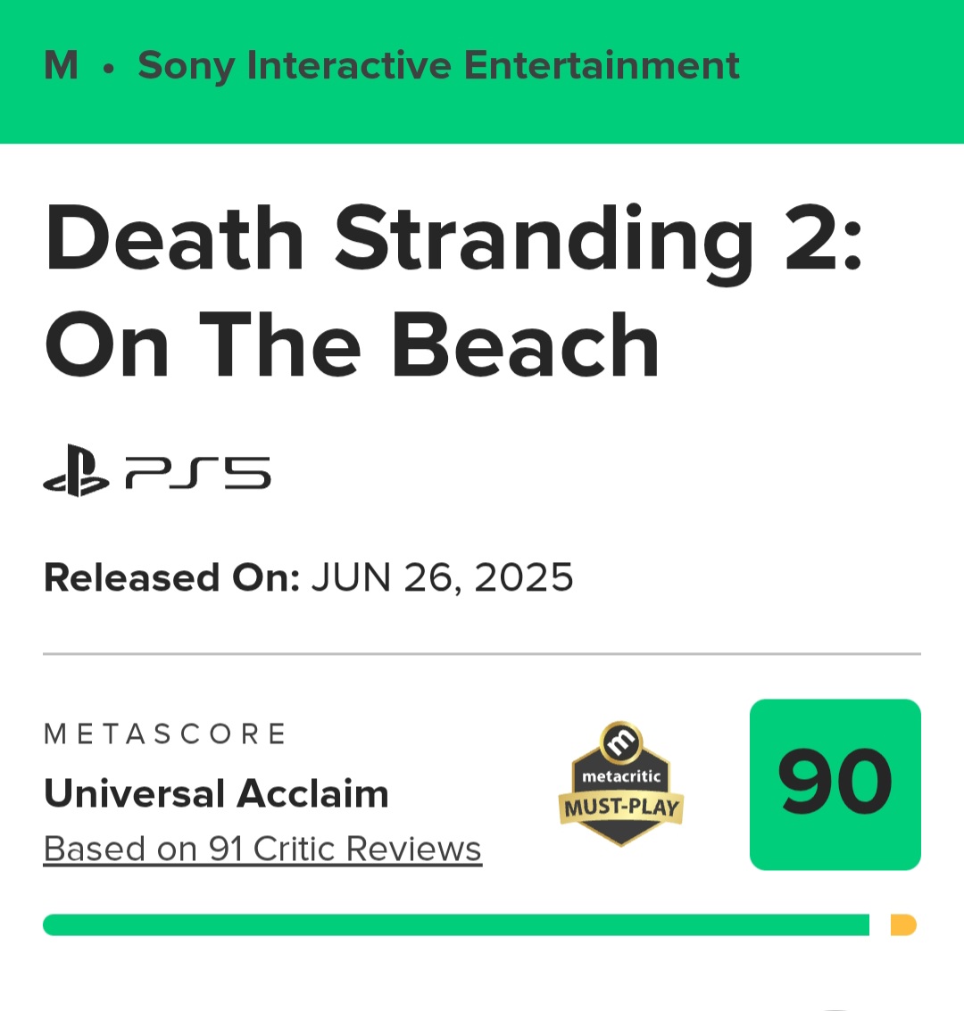Click the METASCORE heading label
The image size is (964, 1011).
[x=165, y=734]
